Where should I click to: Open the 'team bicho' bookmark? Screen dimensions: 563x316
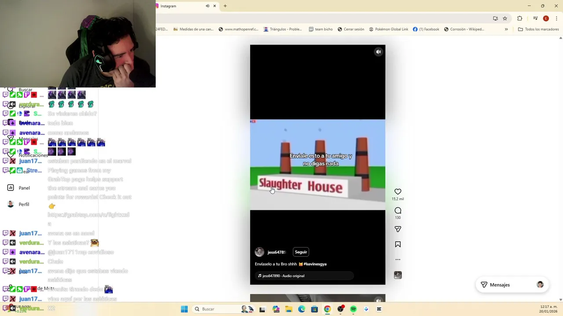320,29
